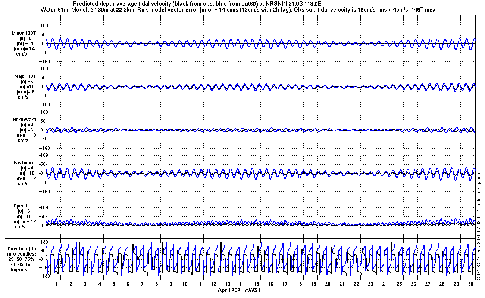Click the "Speed" panel label
This screenshot has height=298, width=485.
[20, 206]
